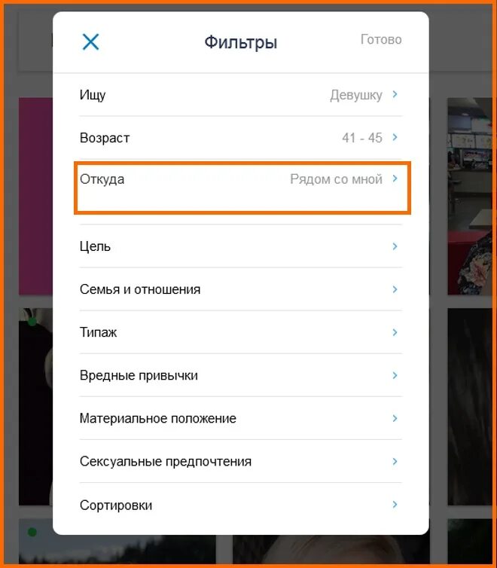Open the Возраст filter row
This screenshot has width=497, height=568.
point(241,138)
